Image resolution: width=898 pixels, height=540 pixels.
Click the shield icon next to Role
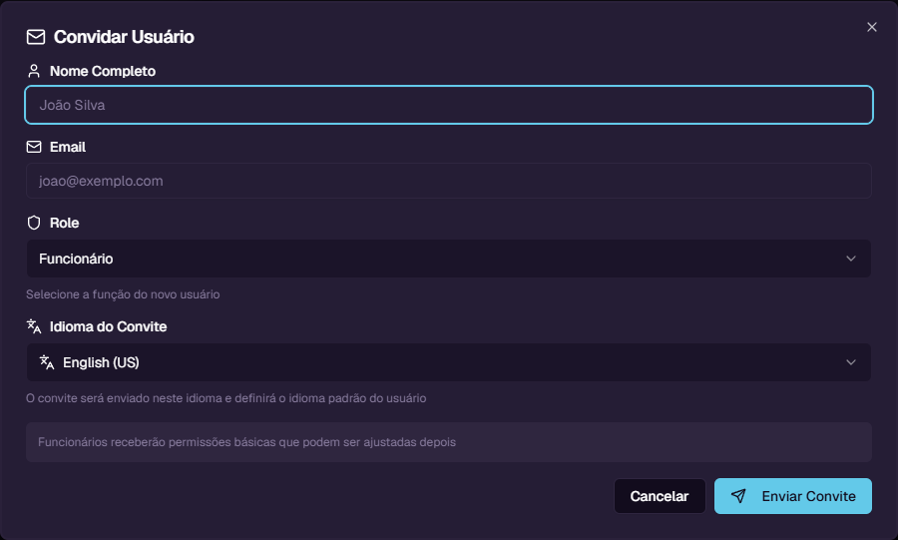click(34, 223)
